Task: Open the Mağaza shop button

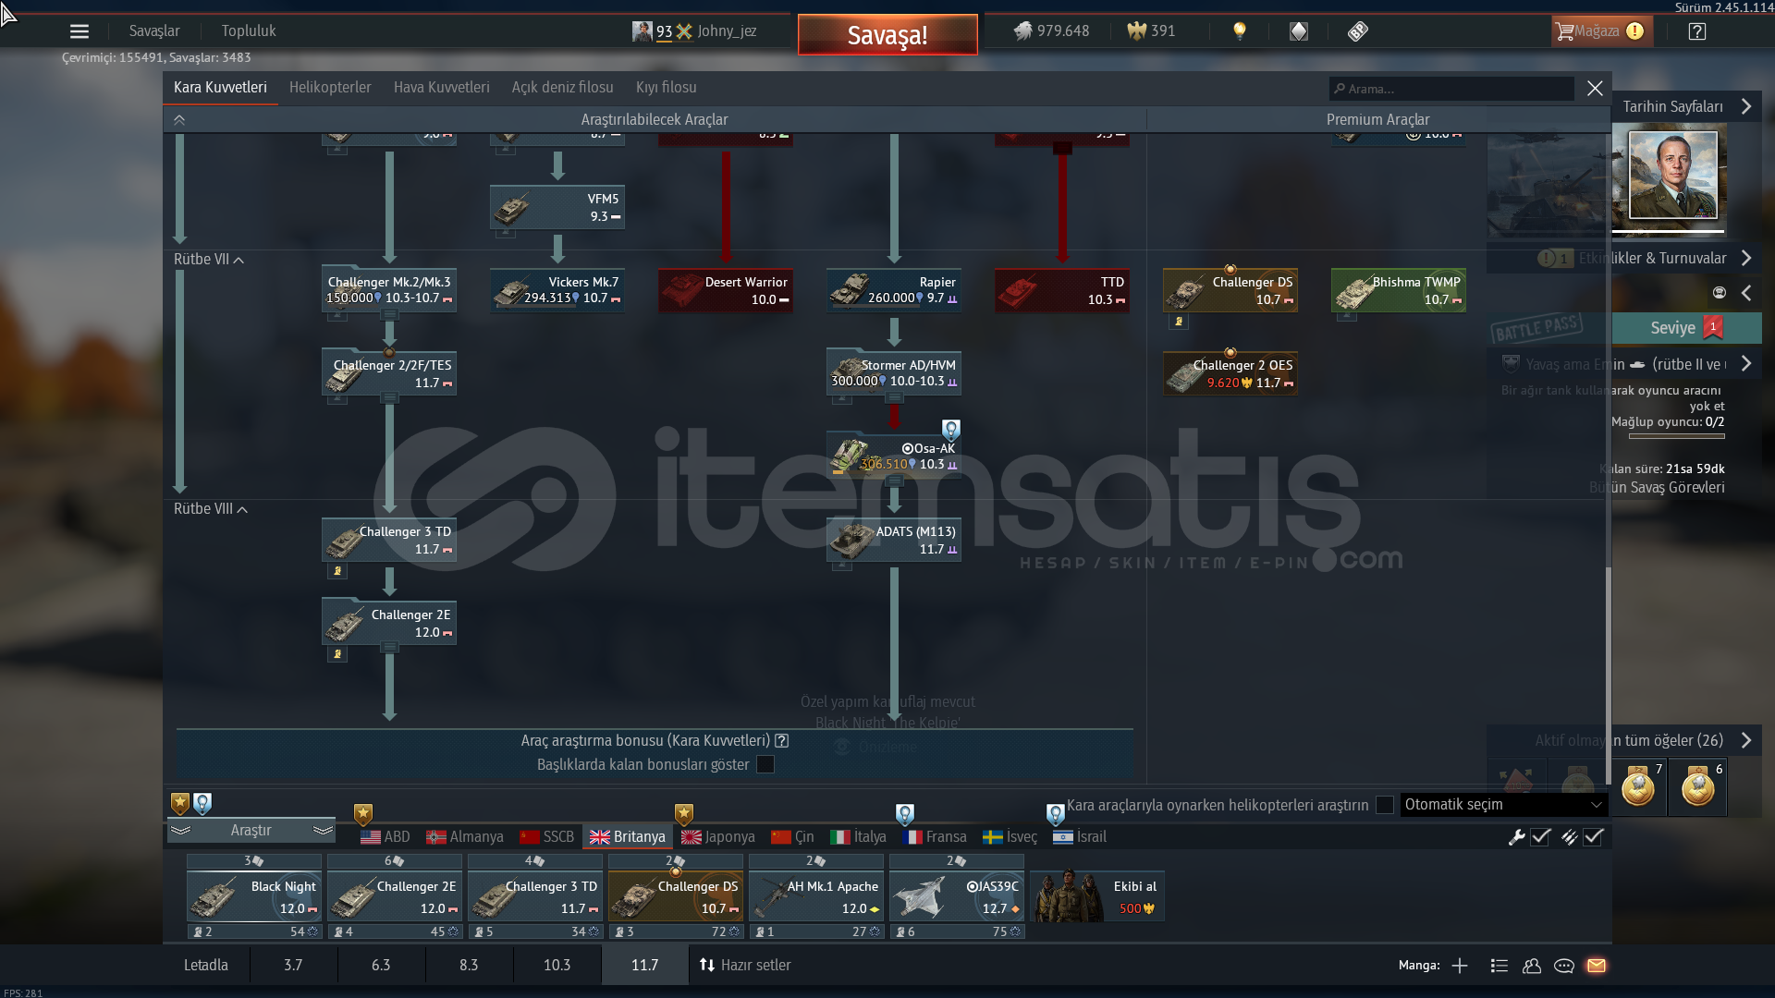Action: 1601,31
